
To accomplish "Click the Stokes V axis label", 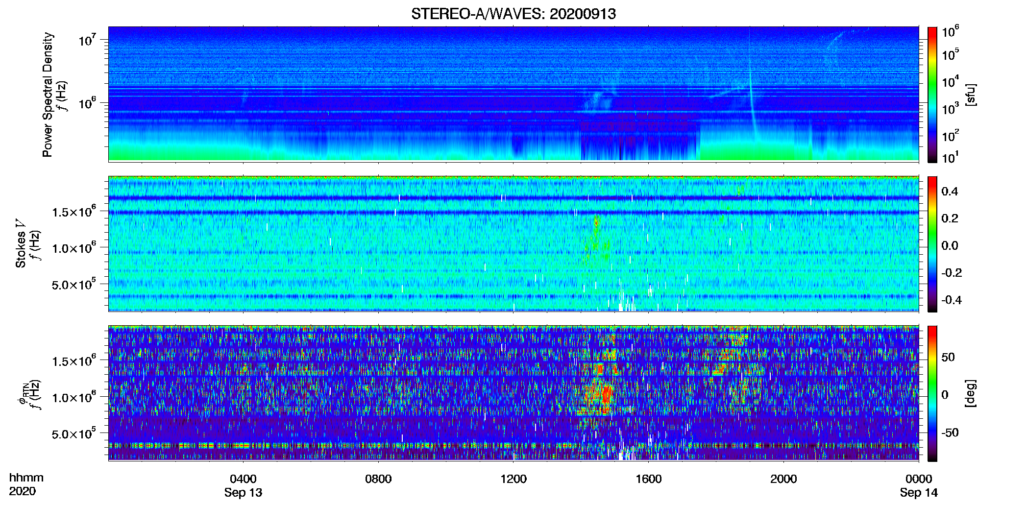I will 21,243.
